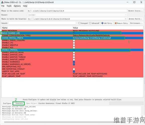Toggle BUILD_SHARED_LIBS checkbox

[74, 33]
